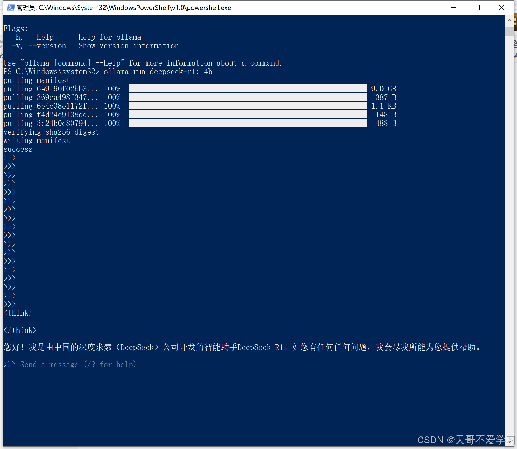Image resolution: width=517 pixels, height=449 pixels.
Task: Close the PowerShell window
Action: click(501, 8)
